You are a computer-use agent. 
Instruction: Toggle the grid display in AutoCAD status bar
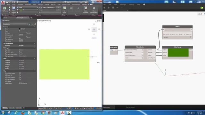pyautogui.click(x=45, y=108)
